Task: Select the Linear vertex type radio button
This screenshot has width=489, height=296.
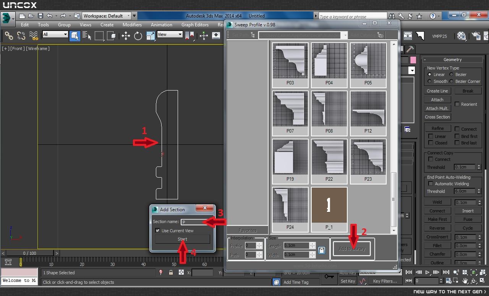Action: [429, 74]
